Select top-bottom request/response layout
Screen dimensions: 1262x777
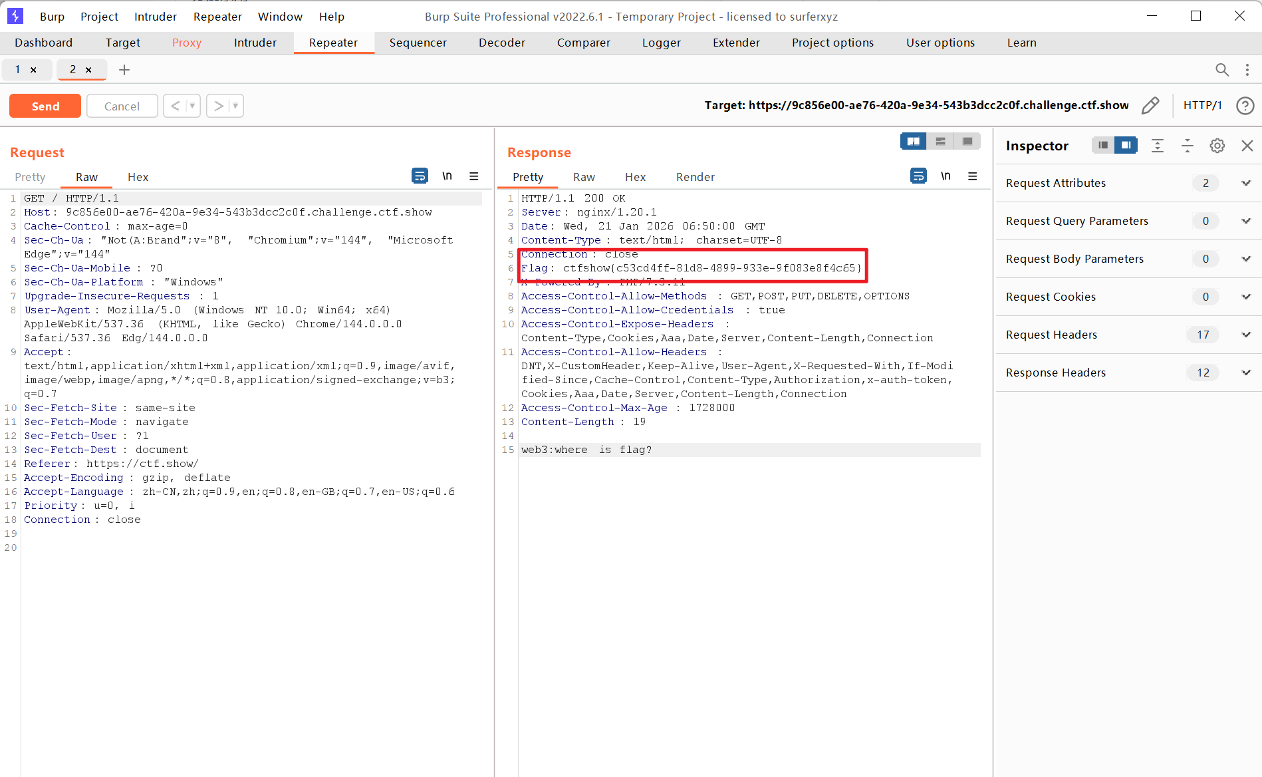[x=940, y=141]
